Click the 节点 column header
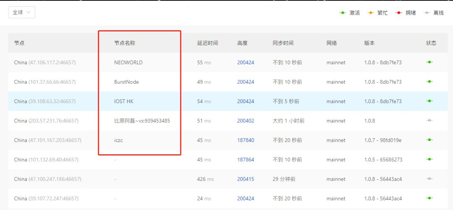The image size is (453, 210). click(x=19, y=43)
